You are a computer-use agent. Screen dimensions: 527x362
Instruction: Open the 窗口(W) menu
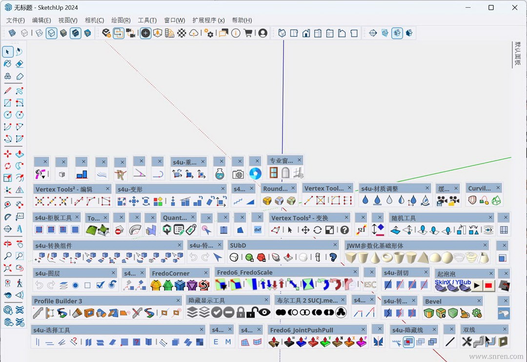point(174,20)
